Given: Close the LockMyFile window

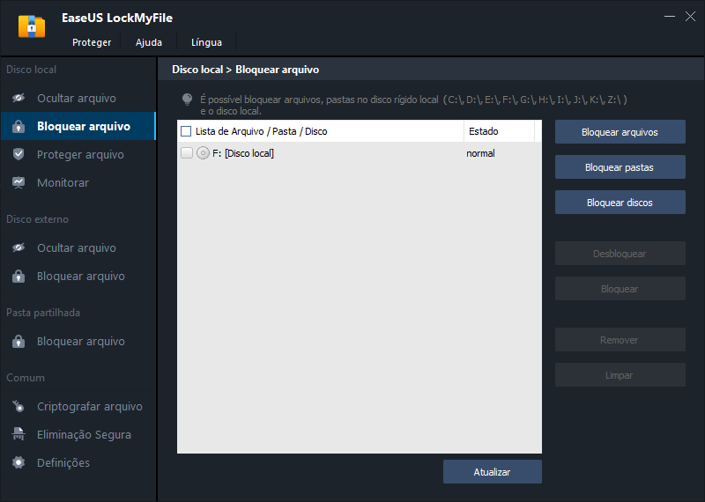Looking at the screenshot, I should tap(690, 16).
